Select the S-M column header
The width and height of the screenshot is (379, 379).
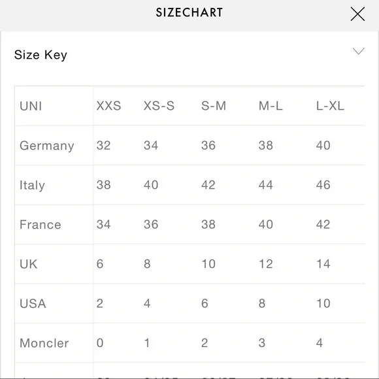click(214, 106)
